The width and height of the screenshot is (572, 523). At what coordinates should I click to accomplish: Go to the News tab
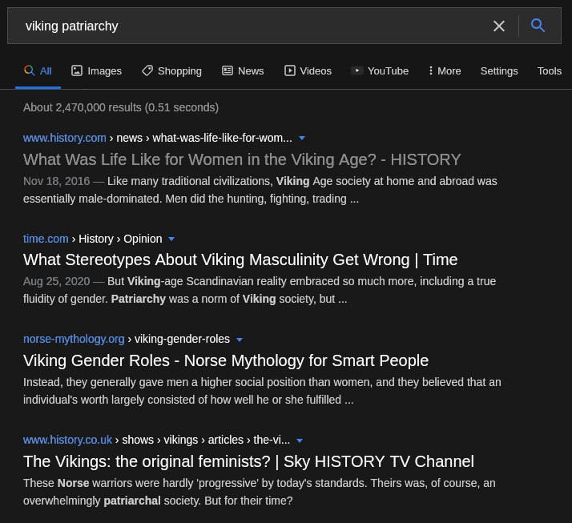click(243, 70)
